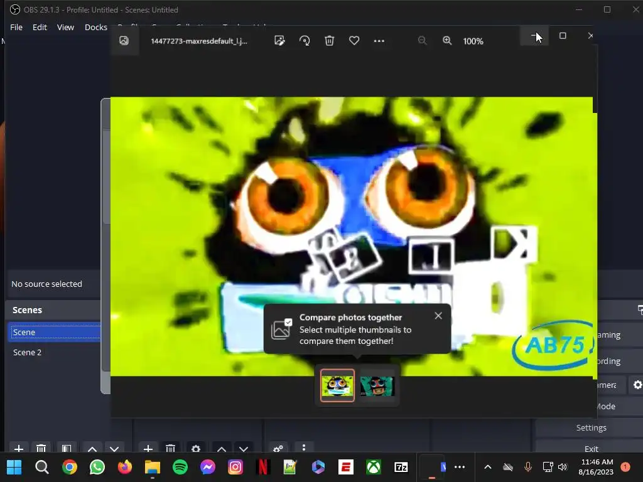643x482 pixels.
Task: Open Windows Start menu
Action: tap(14, 467)
